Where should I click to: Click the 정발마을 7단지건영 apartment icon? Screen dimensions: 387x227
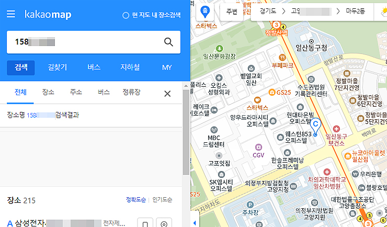tap(347, 73)
